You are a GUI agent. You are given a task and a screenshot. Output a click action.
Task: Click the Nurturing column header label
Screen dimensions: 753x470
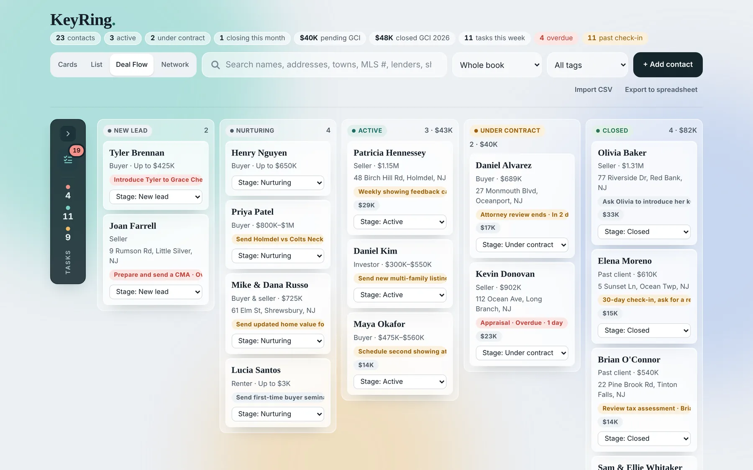pyautogui.click(x=252, y=131)
